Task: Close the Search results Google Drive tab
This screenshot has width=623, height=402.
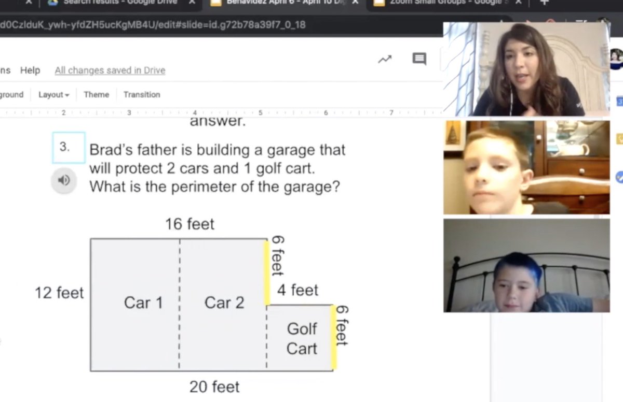Action: (x=192, y=2)
